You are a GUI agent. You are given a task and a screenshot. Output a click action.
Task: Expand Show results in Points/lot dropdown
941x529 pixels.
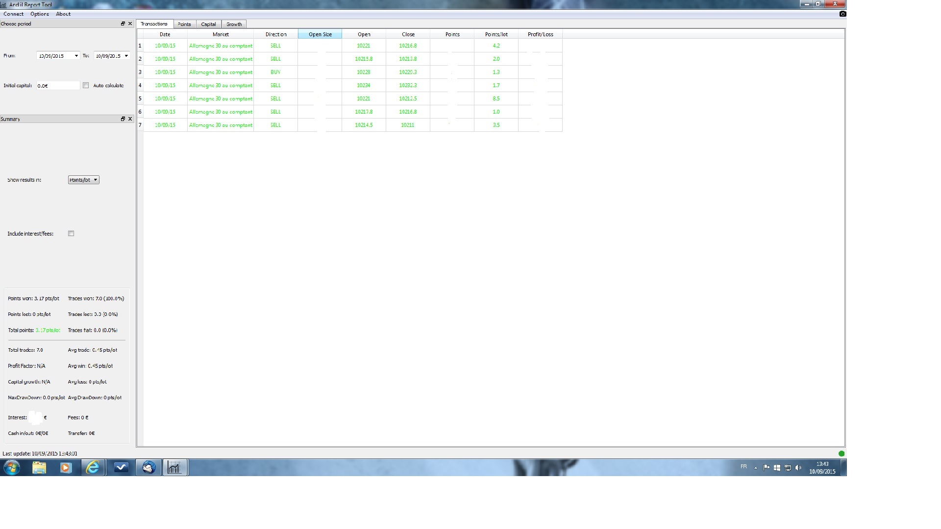(x=84, y=180)
